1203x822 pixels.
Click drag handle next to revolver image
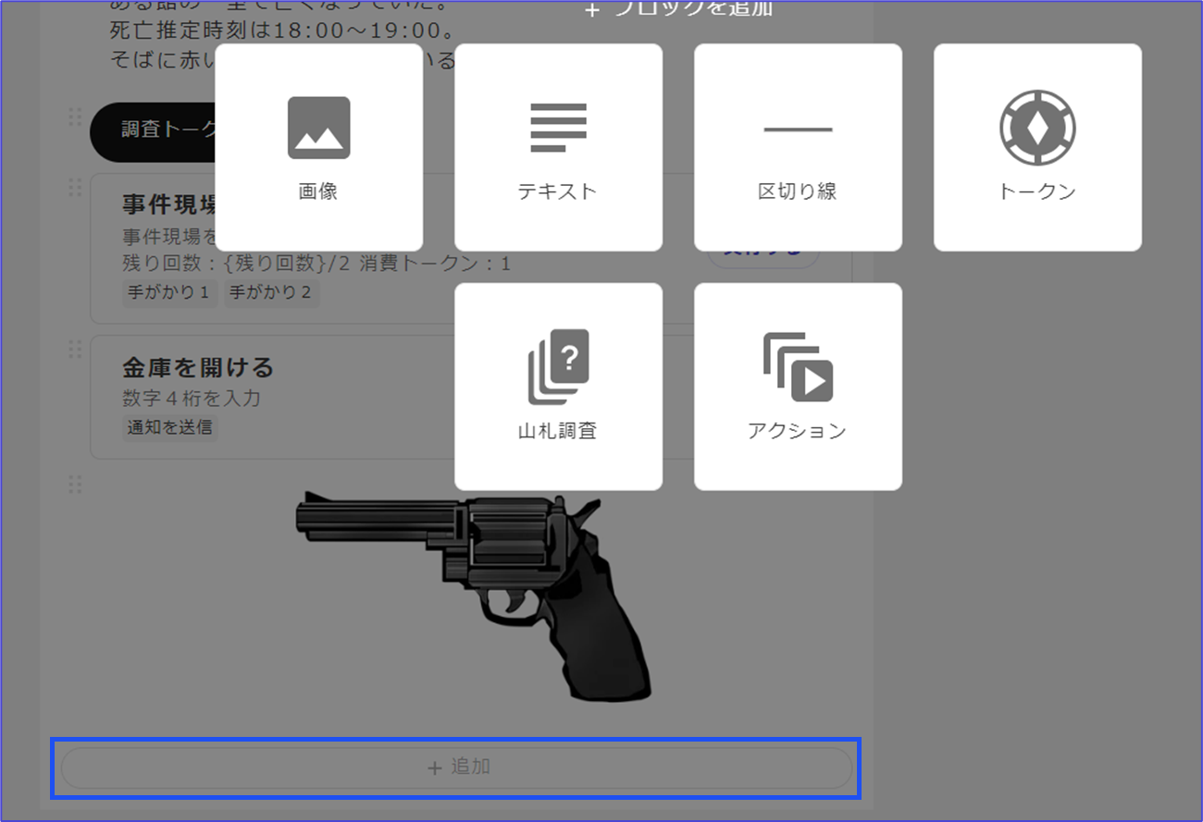coord(75,485)
